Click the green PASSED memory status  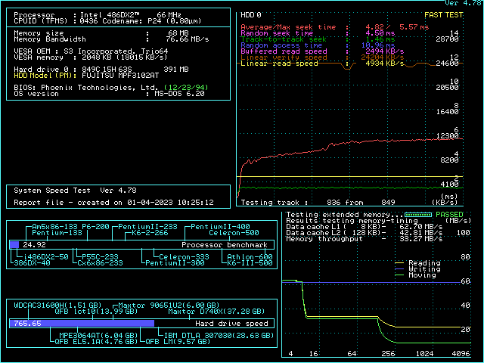pos(450,215)
